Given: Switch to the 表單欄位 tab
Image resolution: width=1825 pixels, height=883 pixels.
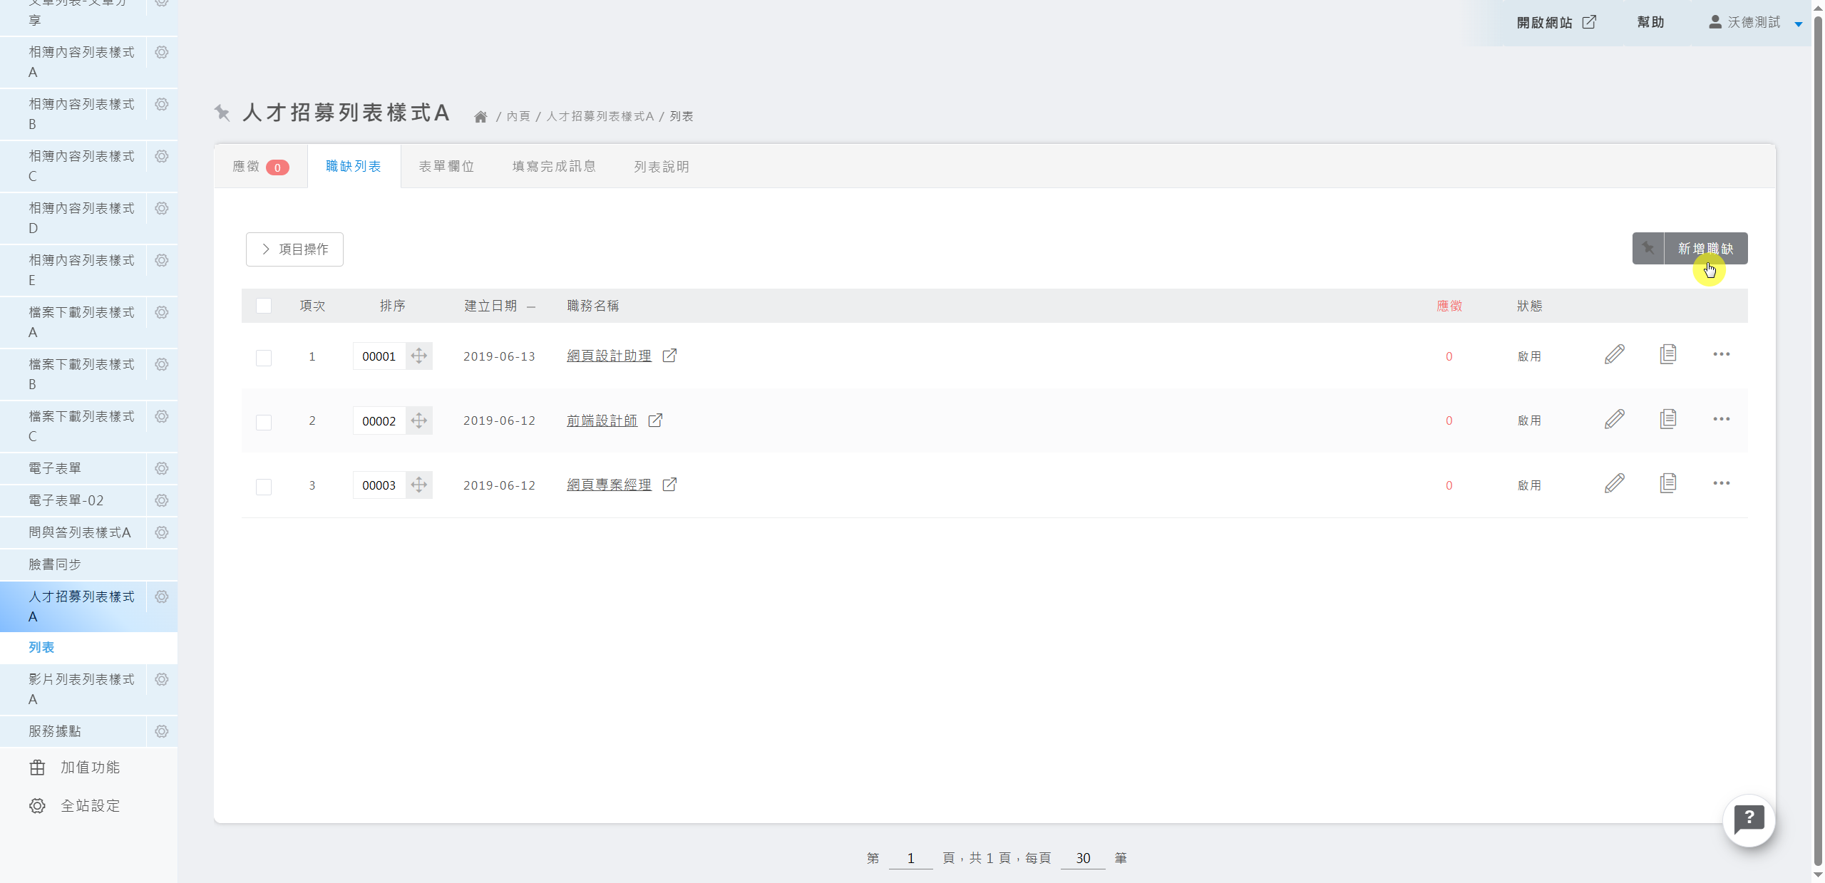Looking at the screenshot, I should [x=446, y=167].
